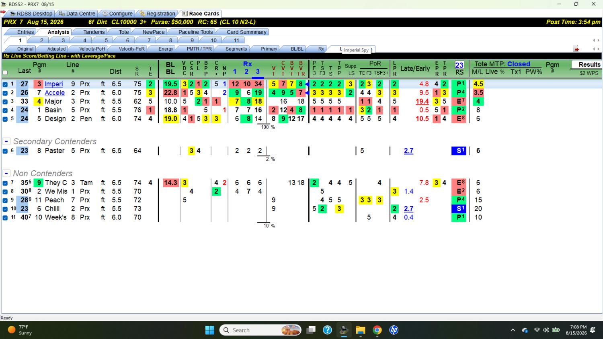Click the right tab-scroll arrow on race number row
This screenshot has width=603, height=339.
[598, 40]
